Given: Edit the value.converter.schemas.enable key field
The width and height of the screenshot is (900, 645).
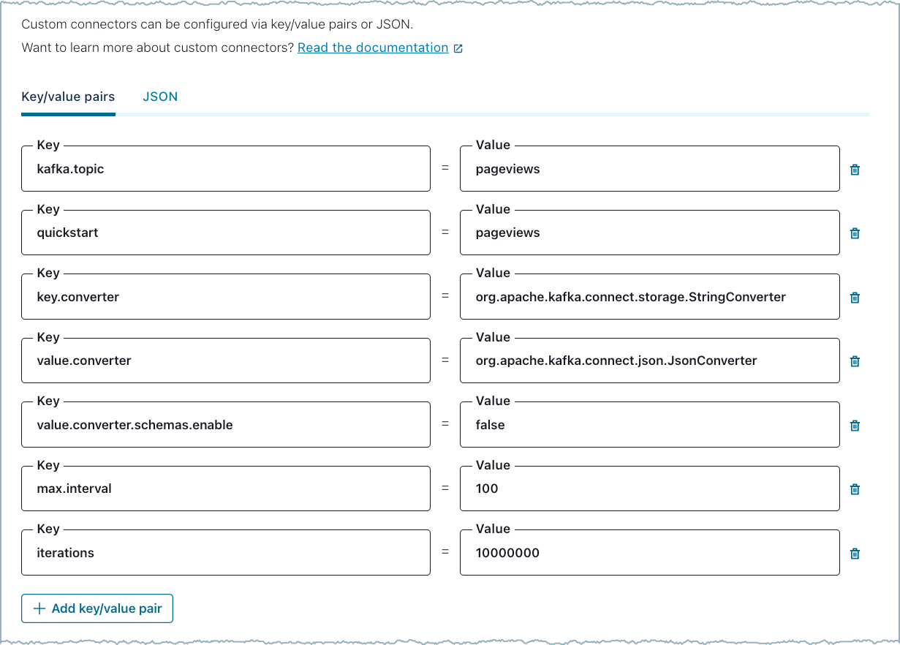Looking at the screenshot, I should click(x=225, y=426).
